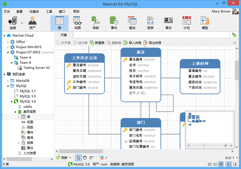241x169 pixels.
Task: Click the relation line tool icon
Action: pyautogui.click(x=91, y=158)
